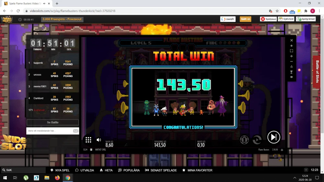Remove a game window with minus icon
Image resolution: width=324 pixels, height=182 pixels.
pyautogui.click(x=291, y=61)
